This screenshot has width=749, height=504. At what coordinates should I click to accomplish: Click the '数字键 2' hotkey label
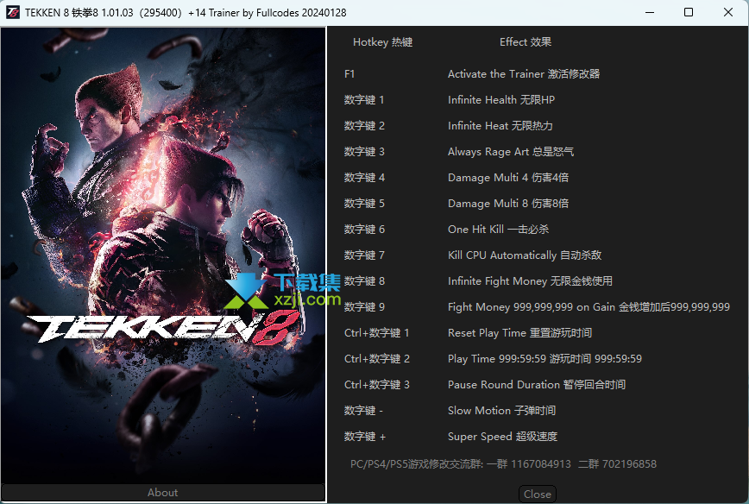tap(364, 126)
